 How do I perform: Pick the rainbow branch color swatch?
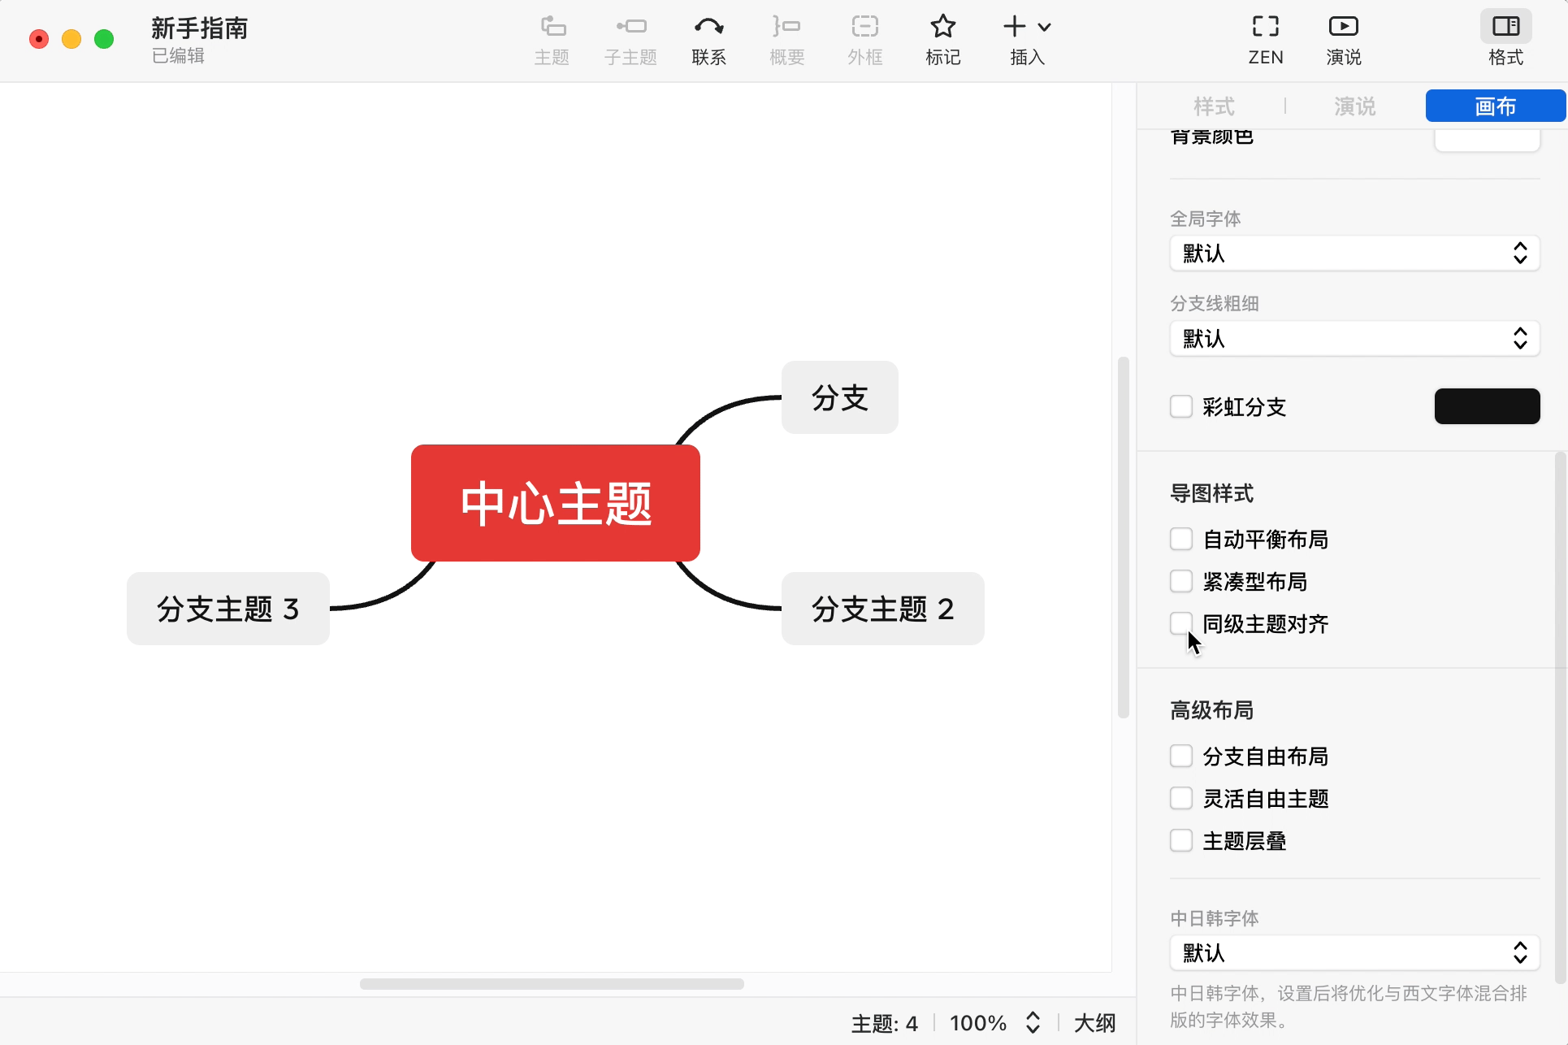[x=1487, y=406]
